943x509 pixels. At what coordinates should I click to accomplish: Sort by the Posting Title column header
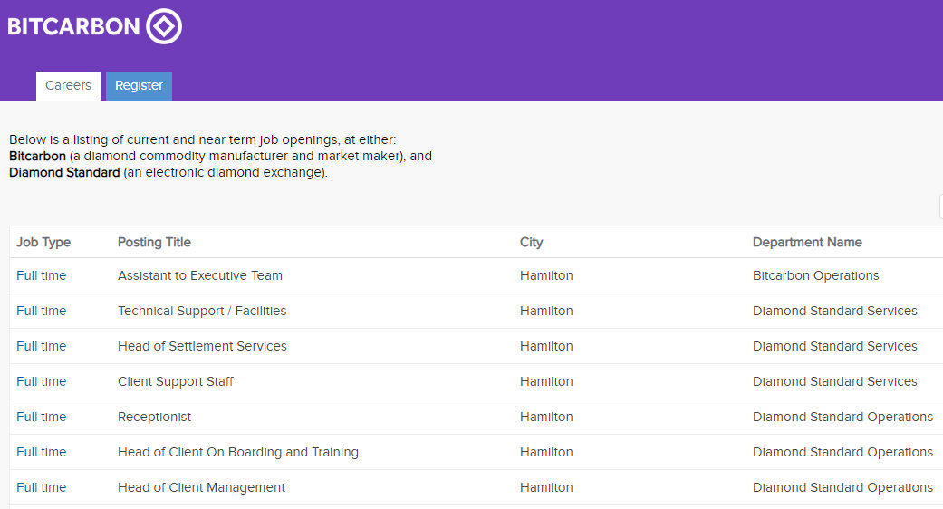154,242
